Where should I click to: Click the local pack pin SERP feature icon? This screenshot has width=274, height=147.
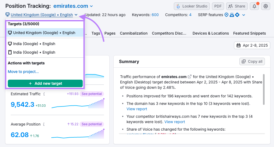point(226,15)
